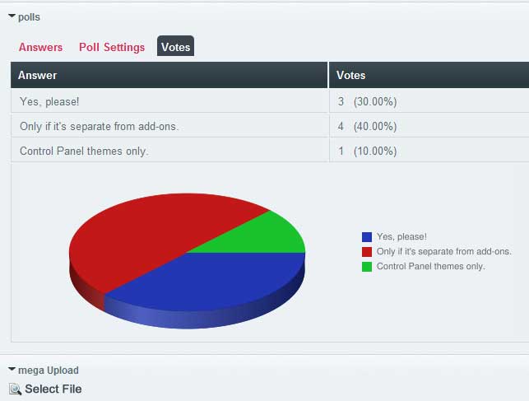Select the "Only if it's separate from add-ons" row
Image resolution: width=529 pixels, height=401 pixels.
270,126
